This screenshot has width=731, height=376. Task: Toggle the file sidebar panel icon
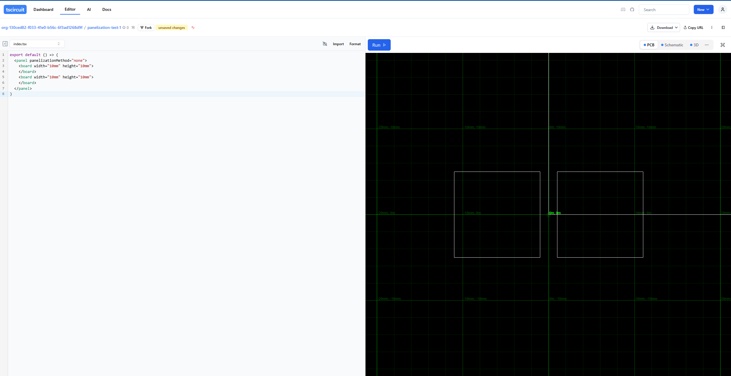tap(5, 44)
